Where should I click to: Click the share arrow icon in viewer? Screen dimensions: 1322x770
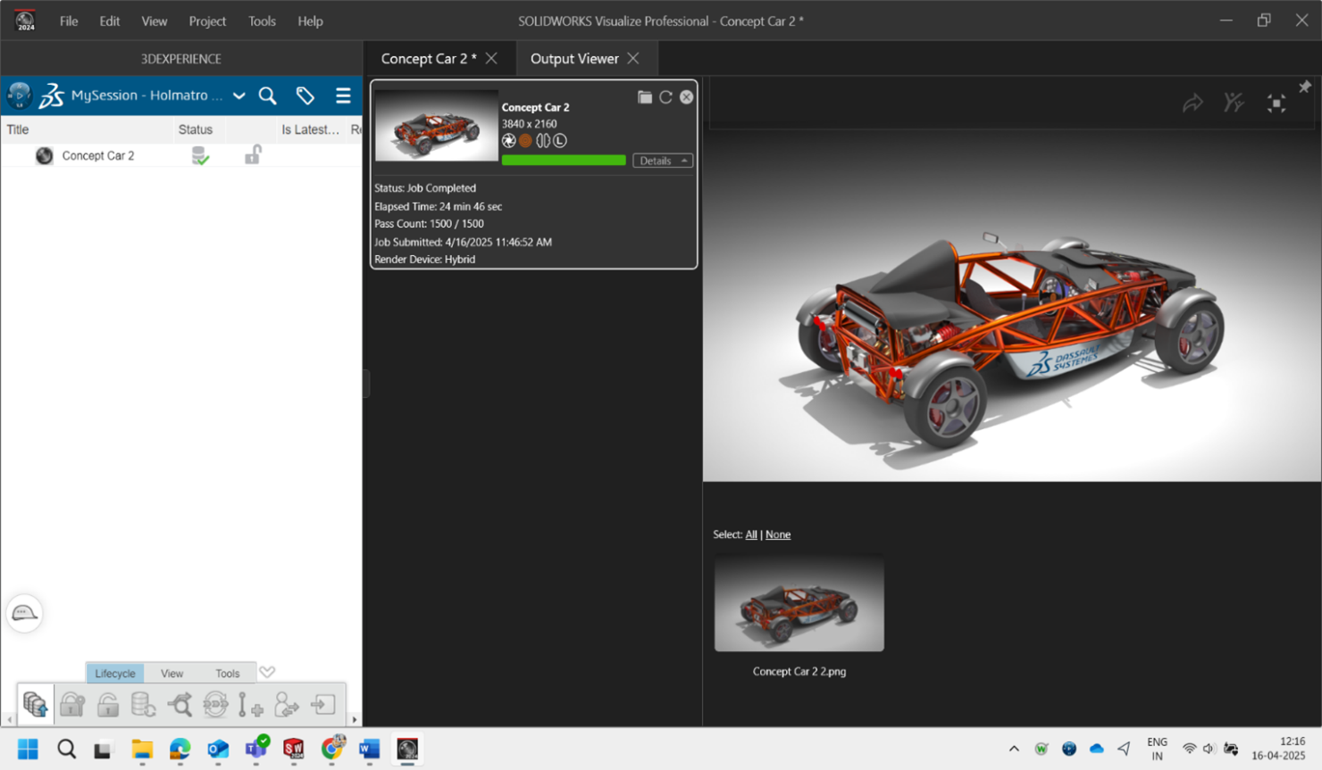coord(1192,103)
